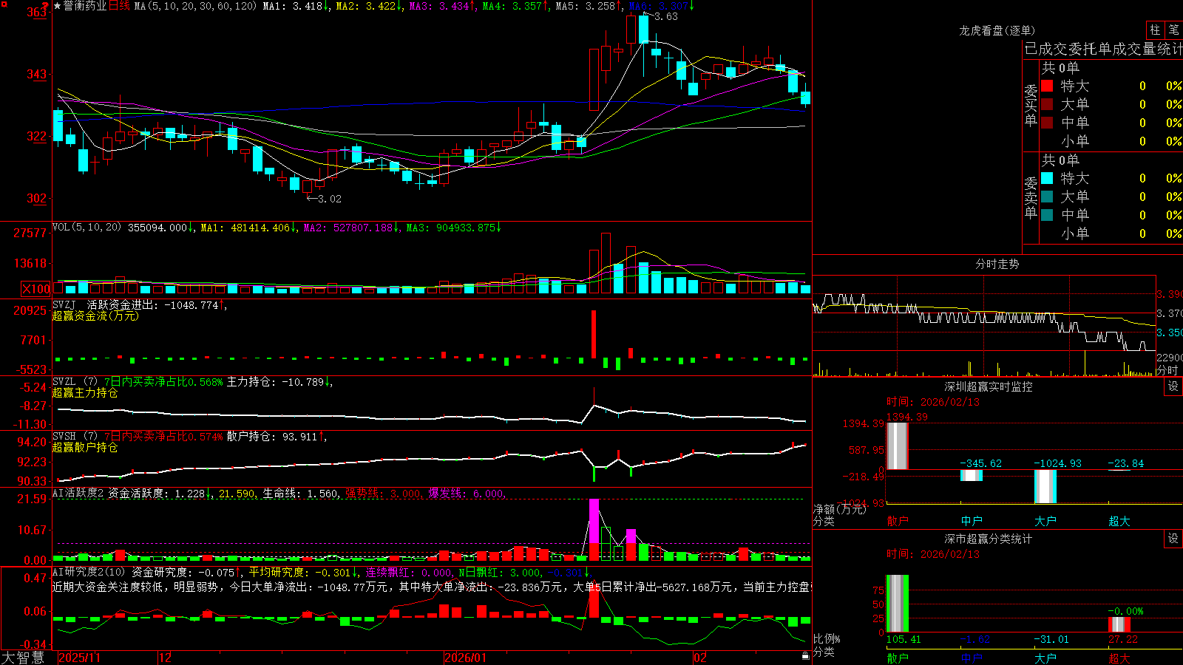The width and height of the screenshot is (1183, 665).
Task: Click the red 特大 buy-order legend square
Action: [1047, 86]
